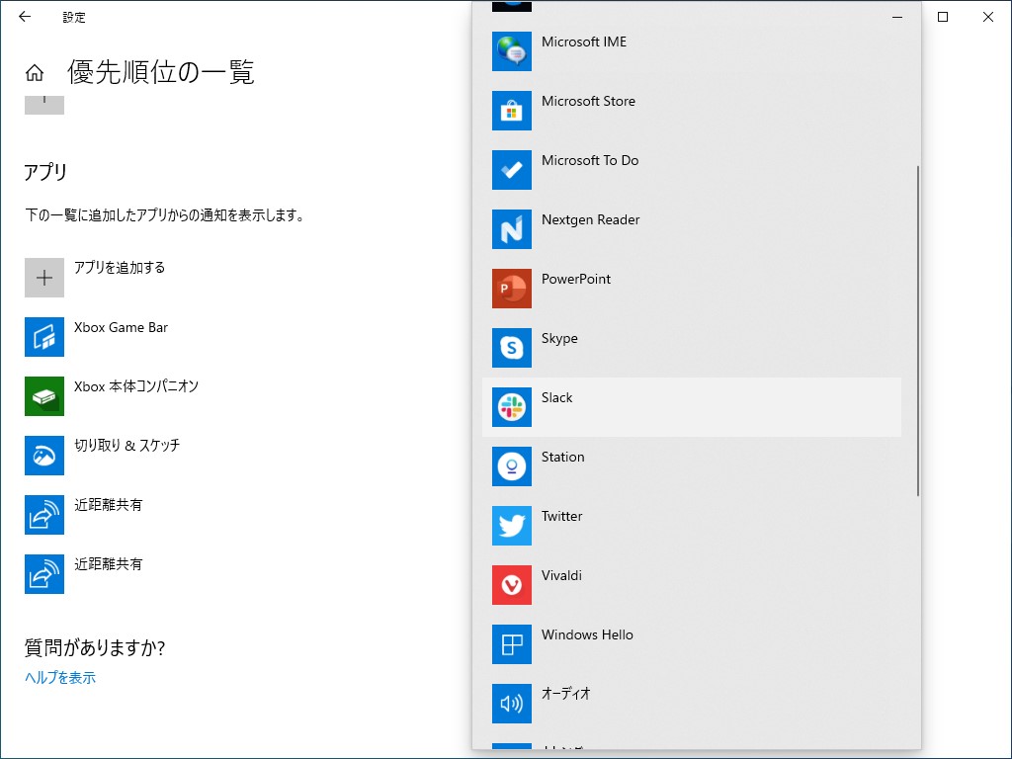Choose Microsoft Store text entry
This screenshot has height=759, width=1012.
tap(588, 102)
